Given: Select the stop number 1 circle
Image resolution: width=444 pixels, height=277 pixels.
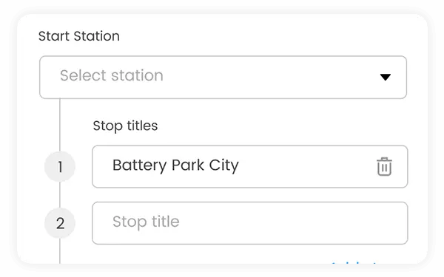Looking at the screenshot, I should (60, 166).
